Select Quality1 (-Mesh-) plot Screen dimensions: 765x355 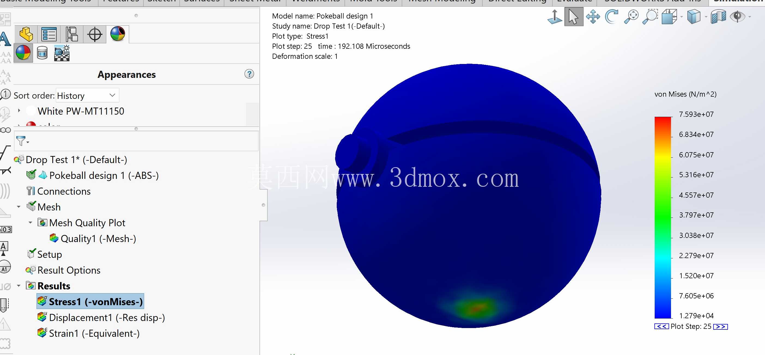(x=98, y=238)
